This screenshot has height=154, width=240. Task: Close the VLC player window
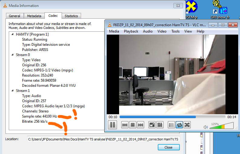(x=233, y=25)
